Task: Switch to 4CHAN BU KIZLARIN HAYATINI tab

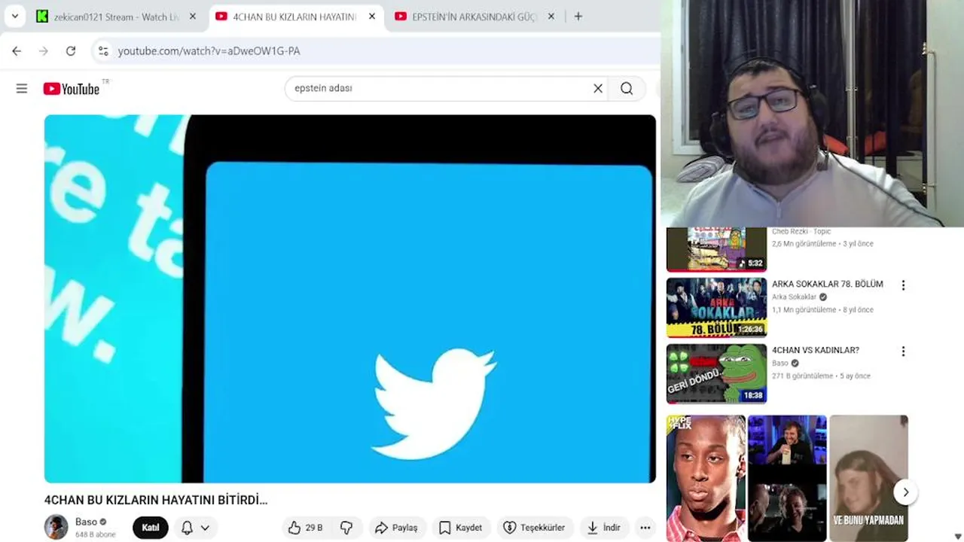Action: (294, 17)
